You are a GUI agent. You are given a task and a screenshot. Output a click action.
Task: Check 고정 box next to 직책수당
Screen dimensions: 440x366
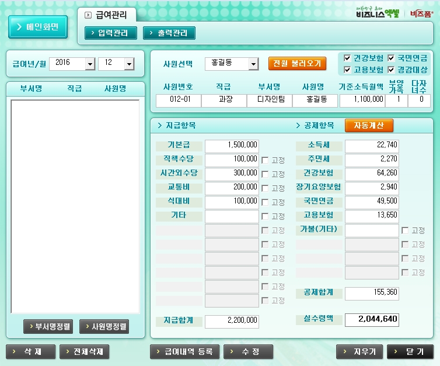pyautogui.click(x=265, y=160)
